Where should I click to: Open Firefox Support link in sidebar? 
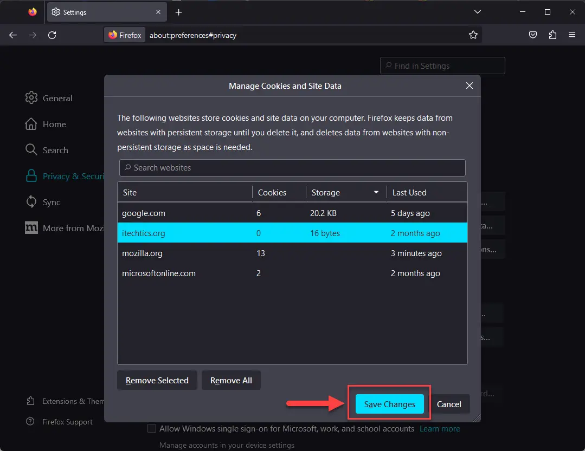coord(59,422)
